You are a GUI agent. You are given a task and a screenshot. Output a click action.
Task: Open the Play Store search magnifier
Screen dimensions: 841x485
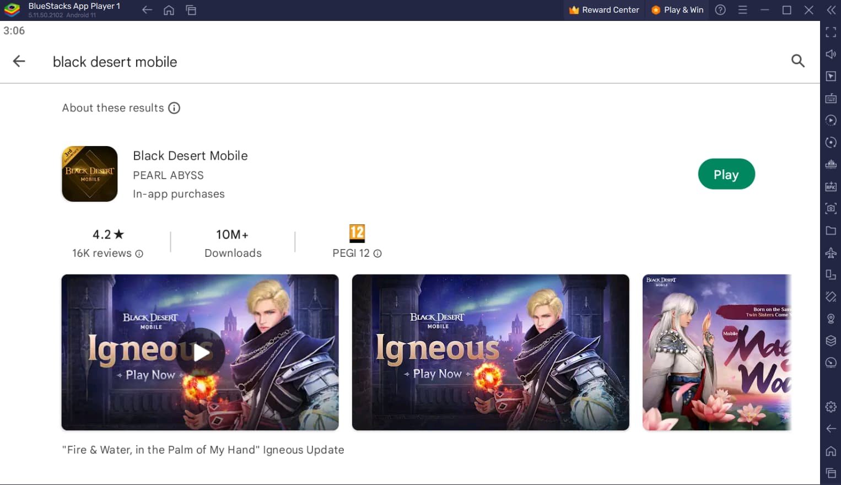(x=797, y=61)
